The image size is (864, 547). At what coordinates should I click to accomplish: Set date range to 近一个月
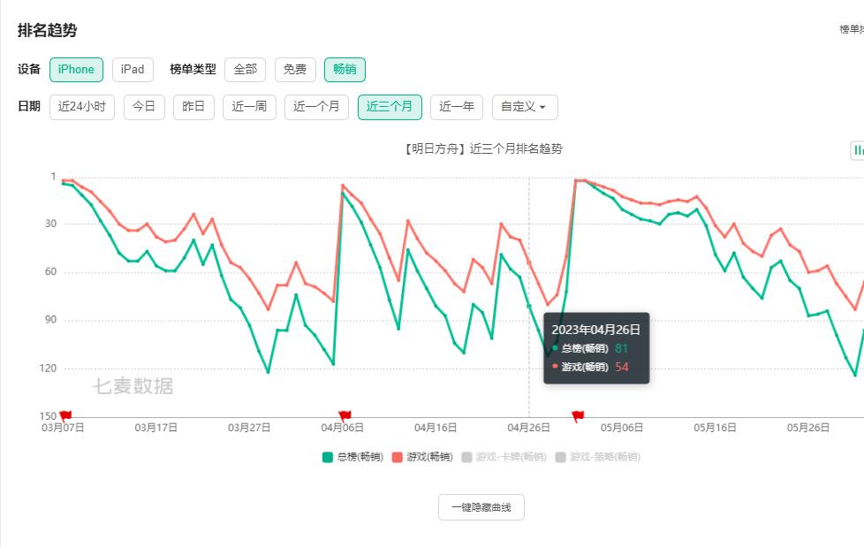(x=316, y=107)
